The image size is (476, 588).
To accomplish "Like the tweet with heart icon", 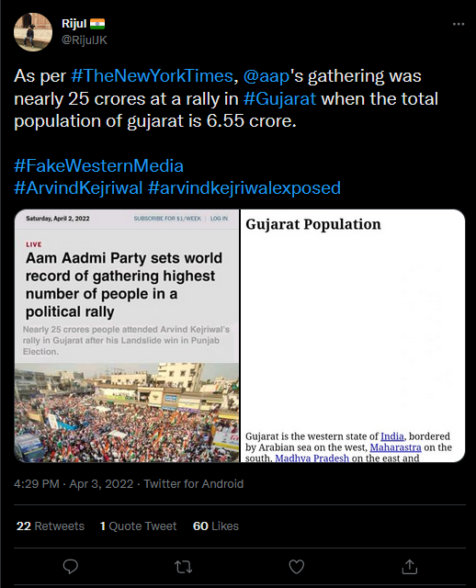I will pos(296,567).
